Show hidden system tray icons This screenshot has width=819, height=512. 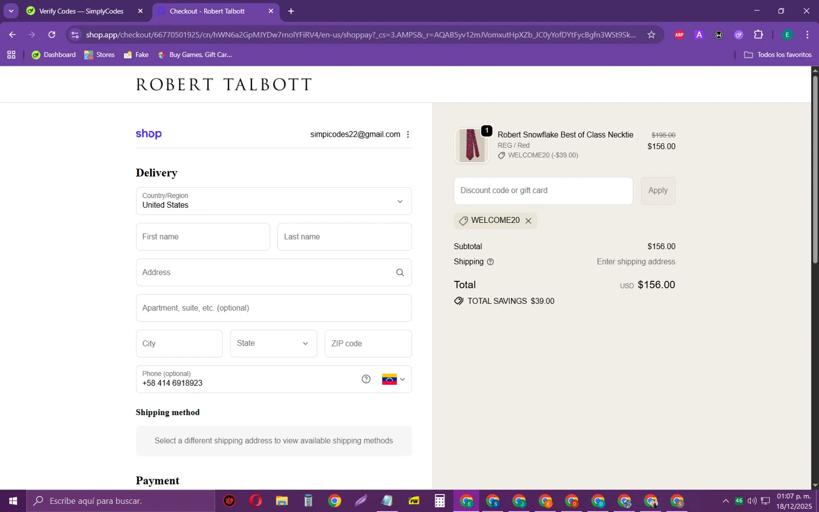pyautogui.click(x=726, y=501)
